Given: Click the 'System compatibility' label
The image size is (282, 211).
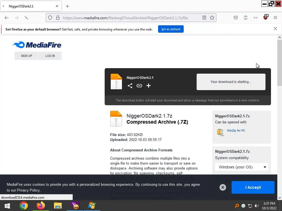Looking at the screenshot, I should [232, 158].
